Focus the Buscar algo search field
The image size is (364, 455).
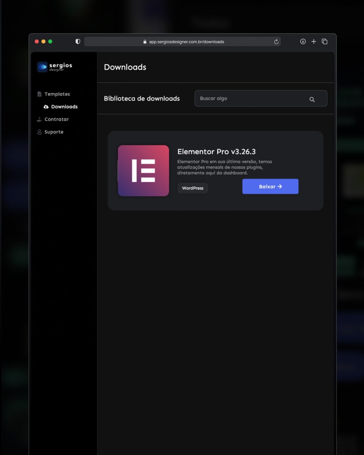click(x=249, y=98)
